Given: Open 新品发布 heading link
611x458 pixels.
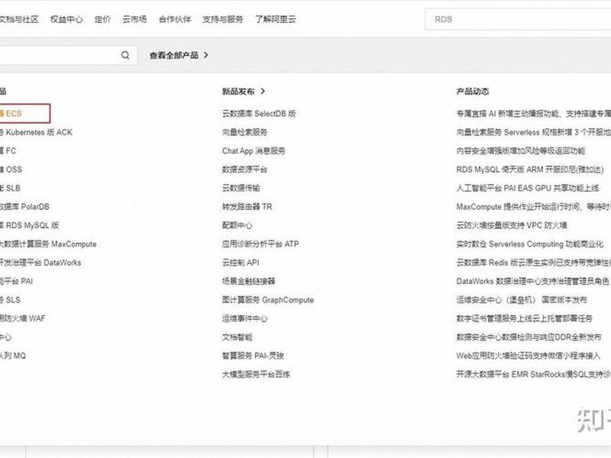Looking at the screenshot, I should point(238,91).
